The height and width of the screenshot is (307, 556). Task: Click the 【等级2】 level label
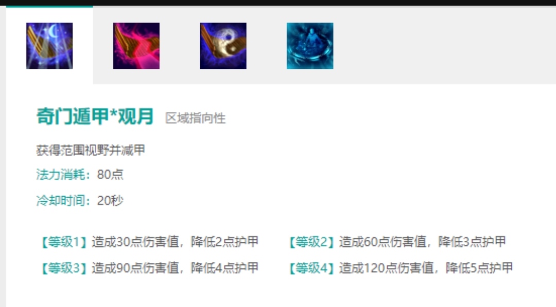coord(311,242)
